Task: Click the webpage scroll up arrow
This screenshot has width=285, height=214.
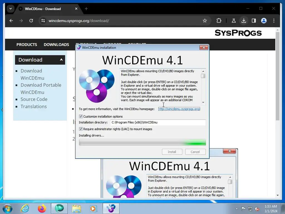Action: [x=277, y=30]
